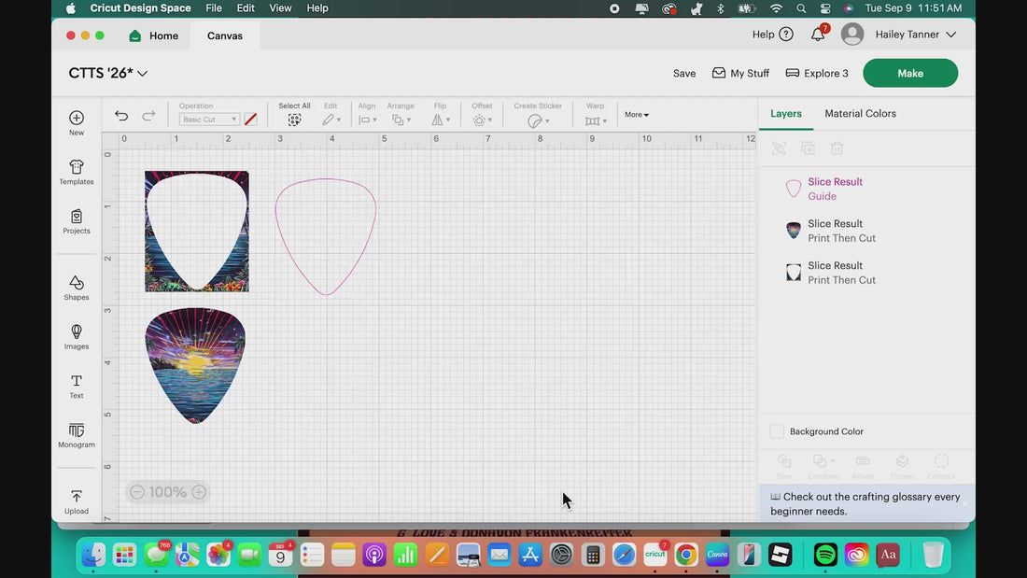Expand the Operation Basic Cut dropdown

pos(209,120)
